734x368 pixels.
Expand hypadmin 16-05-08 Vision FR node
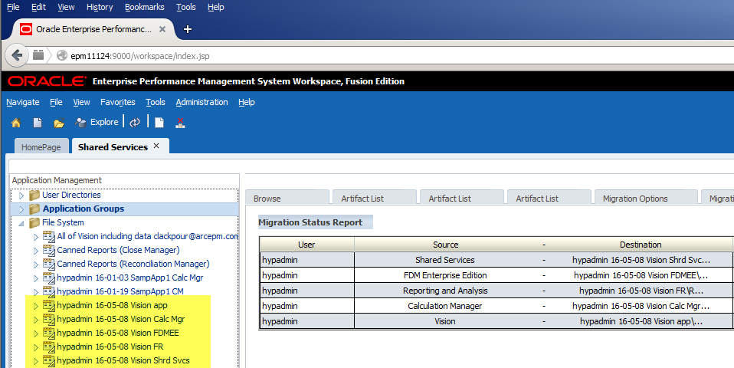tap(35, 347)
